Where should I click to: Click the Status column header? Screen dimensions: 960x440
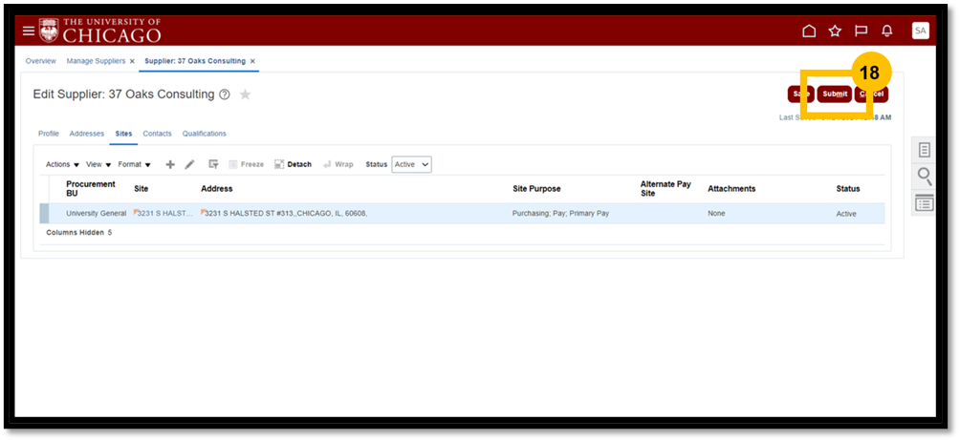click(x=848, y=189)
